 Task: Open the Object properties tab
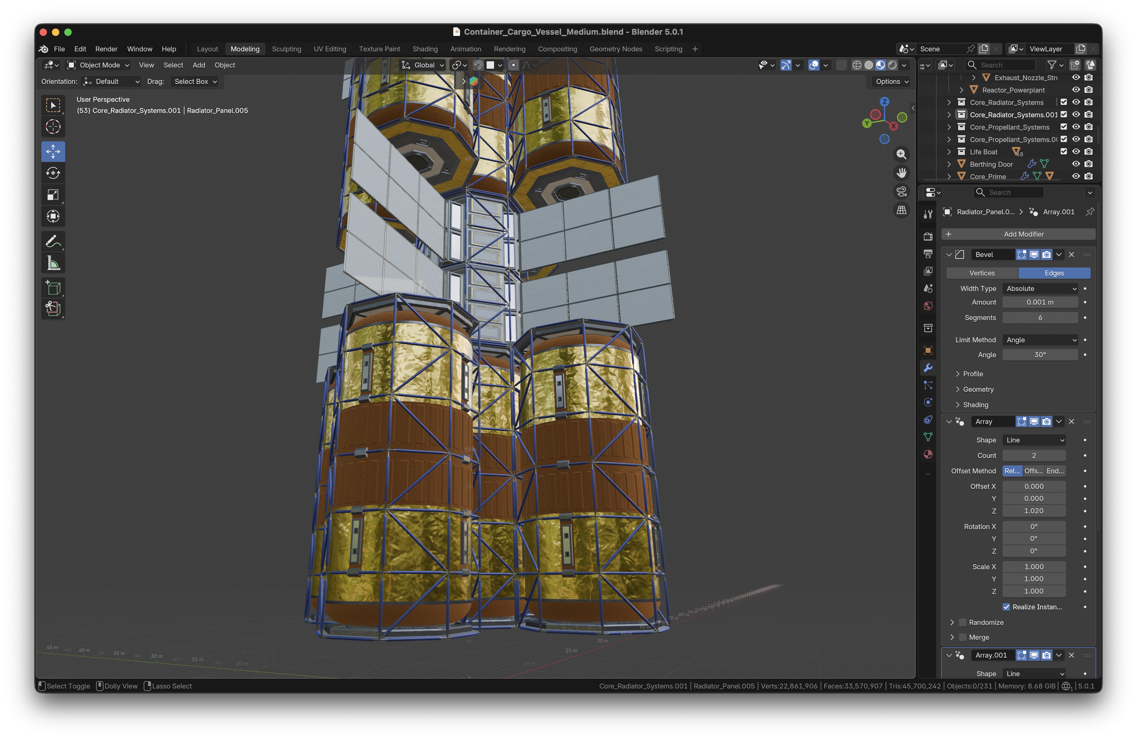click(x=928, y=350)
